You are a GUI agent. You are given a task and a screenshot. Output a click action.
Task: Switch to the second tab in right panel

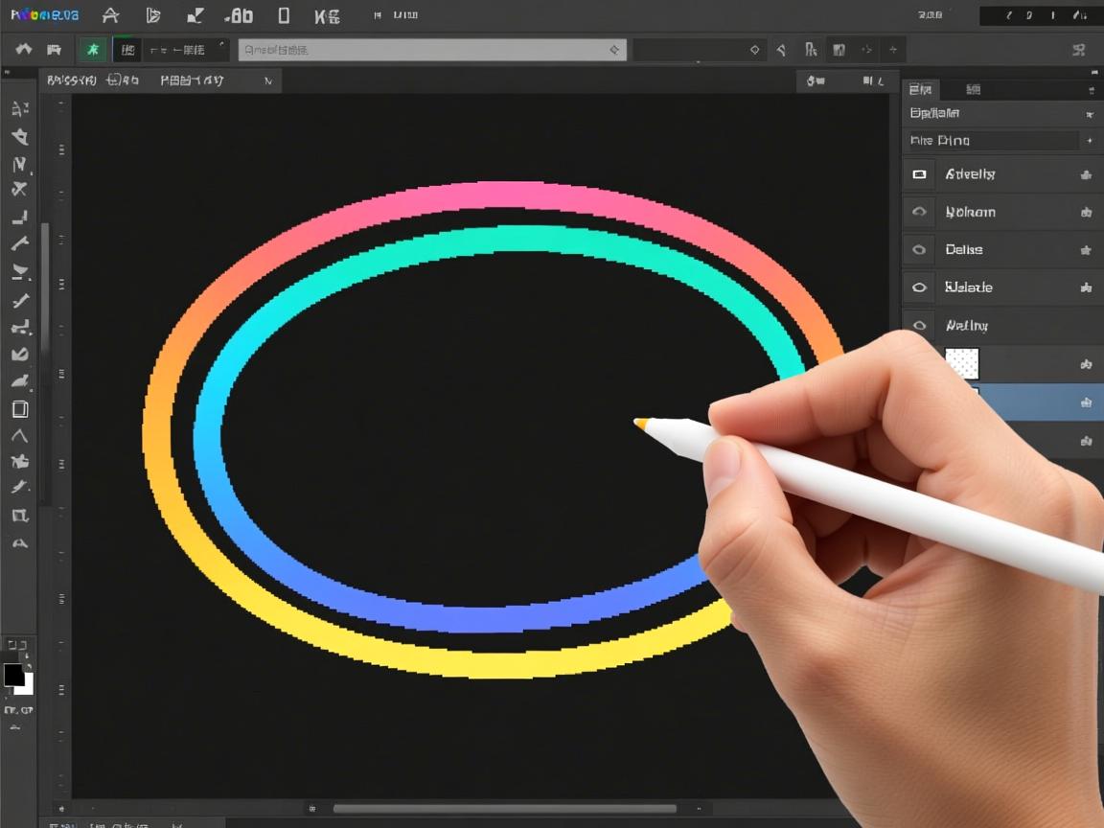[973, 89]
